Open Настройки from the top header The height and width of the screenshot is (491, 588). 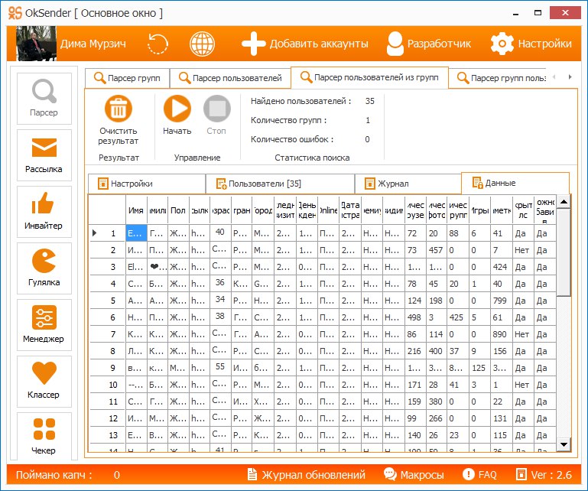pos(531,44)
